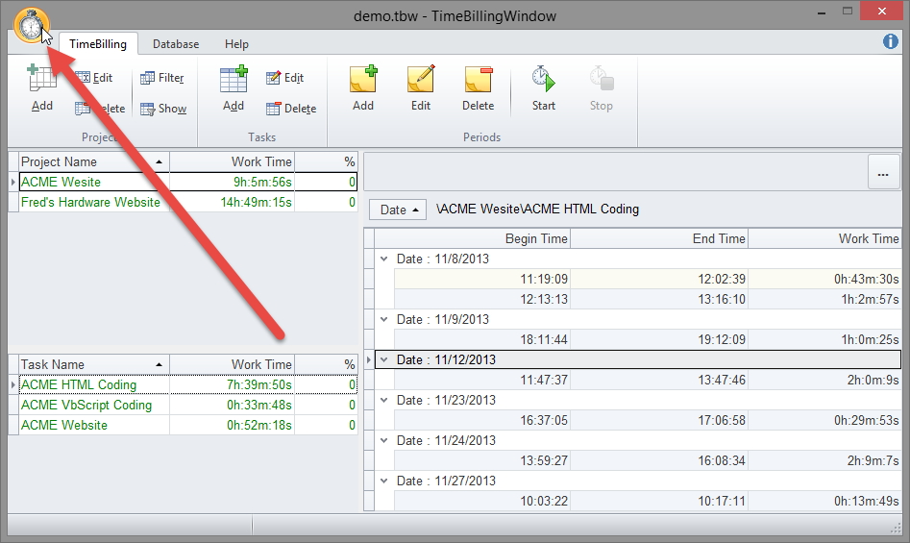Open the Filter option in Projects
Viewport: 910px width, 543px height.
[162, 78]
